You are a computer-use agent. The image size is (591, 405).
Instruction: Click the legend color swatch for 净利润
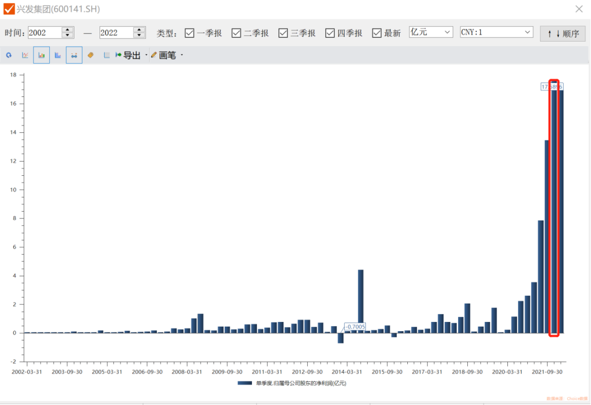coord(245,383)
